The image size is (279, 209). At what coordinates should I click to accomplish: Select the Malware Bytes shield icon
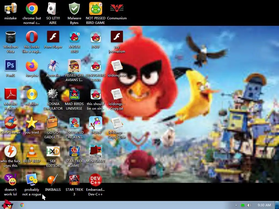tap(74, 8)
